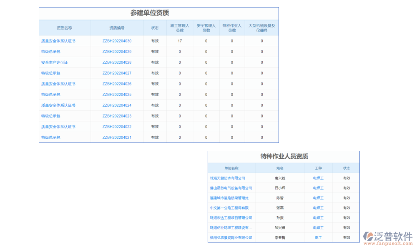Screen dimensions: 417x250
Task: Click the 状态 column header in personnel table
Action: point(346,168)
